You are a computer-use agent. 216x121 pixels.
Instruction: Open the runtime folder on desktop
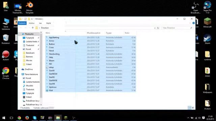(207, 56)
